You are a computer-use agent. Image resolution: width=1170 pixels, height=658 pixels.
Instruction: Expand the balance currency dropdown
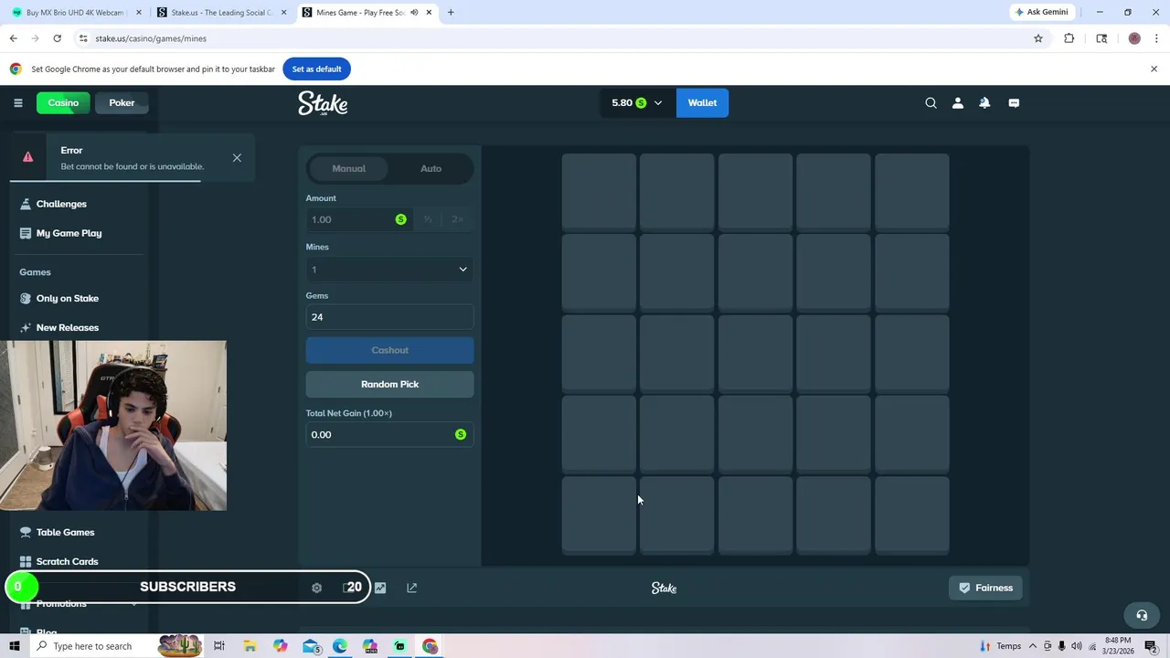(657, 102)
